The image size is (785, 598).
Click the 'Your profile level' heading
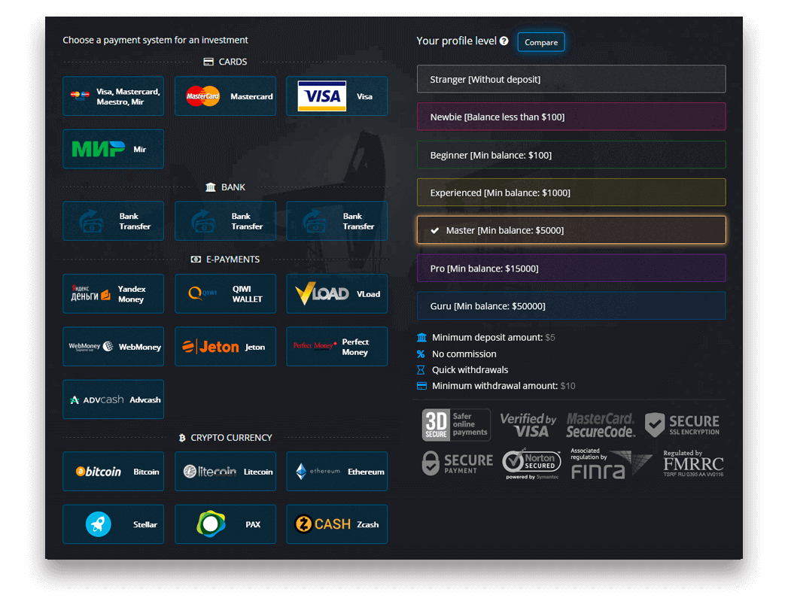(x=456, y=41)
